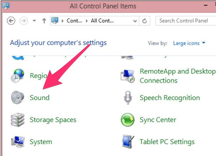Open the System computer icon
This screenshot has width=216, height=156.
tap(18, 142)
